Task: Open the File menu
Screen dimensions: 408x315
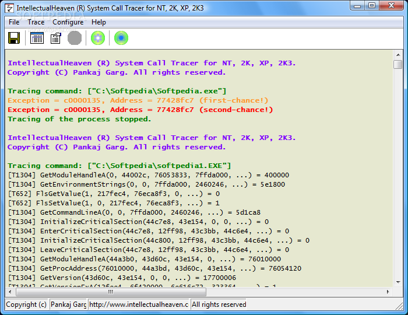Action: [x=14, y=22]
